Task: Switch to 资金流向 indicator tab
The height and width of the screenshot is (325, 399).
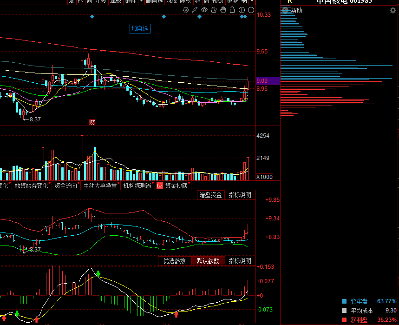Action: pyautogui.click(x=65, y=186)
